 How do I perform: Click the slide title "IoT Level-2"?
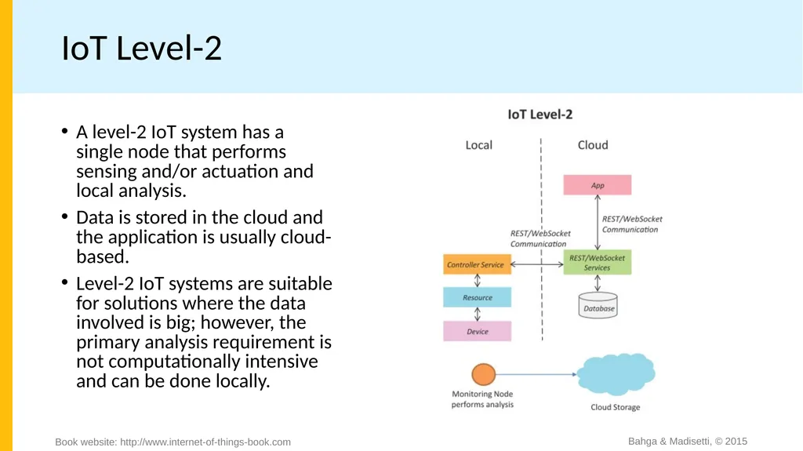[x=141, y=48]
